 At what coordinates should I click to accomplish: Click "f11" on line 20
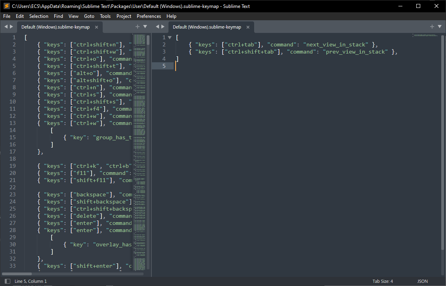coord(83,173)
